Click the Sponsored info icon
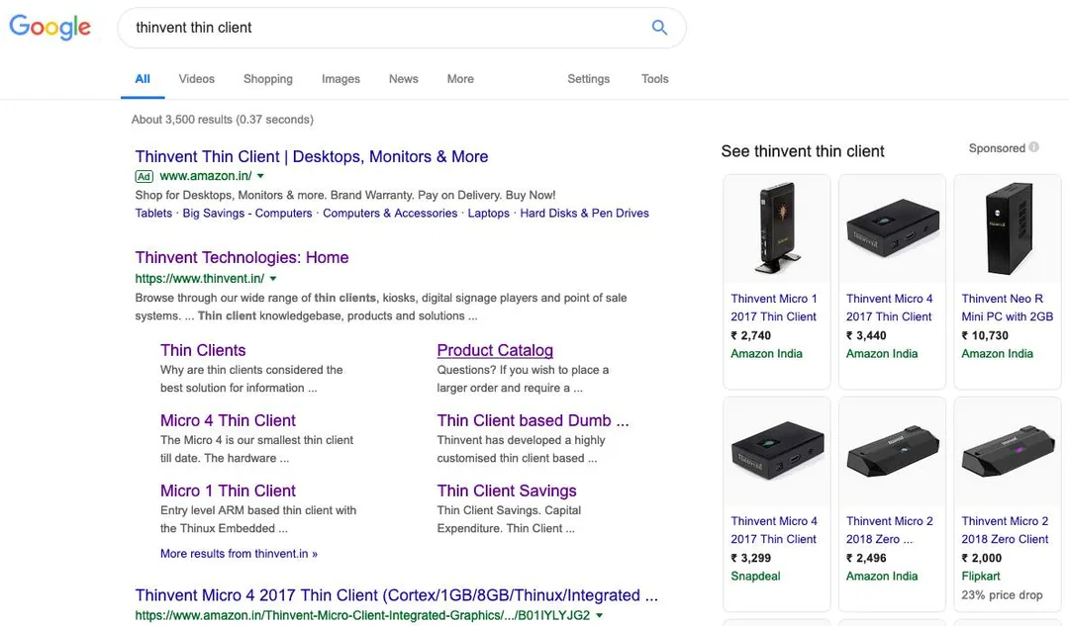Viewport: 1069px width, 626px height. click(1033, 147)
